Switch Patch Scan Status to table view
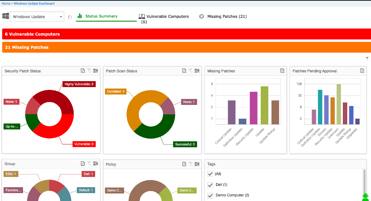This screenshot has height=201, width=371. pos(197,70)
